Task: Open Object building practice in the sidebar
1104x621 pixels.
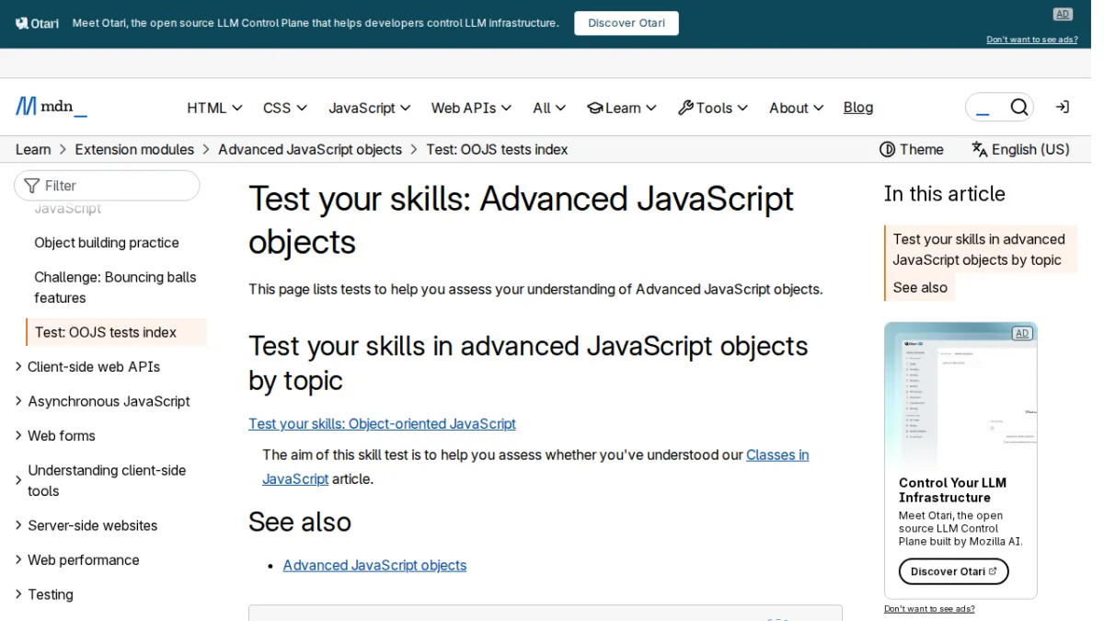Action: (107, 242)
